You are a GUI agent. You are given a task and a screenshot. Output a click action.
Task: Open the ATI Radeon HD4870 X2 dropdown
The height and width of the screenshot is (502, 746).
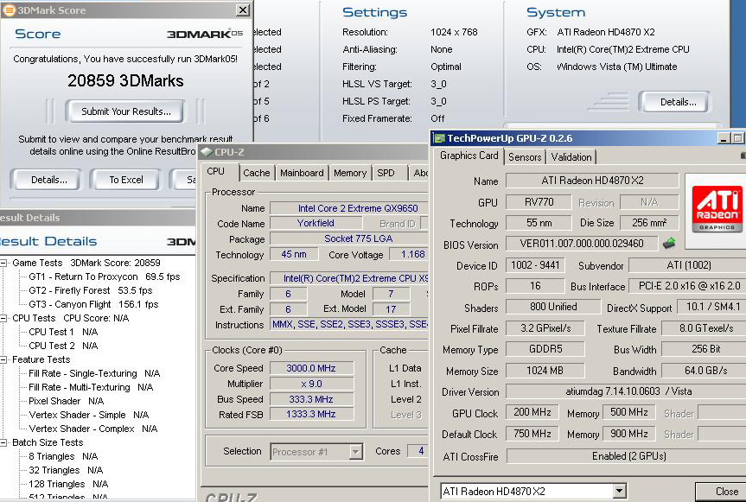coord(619,492)
